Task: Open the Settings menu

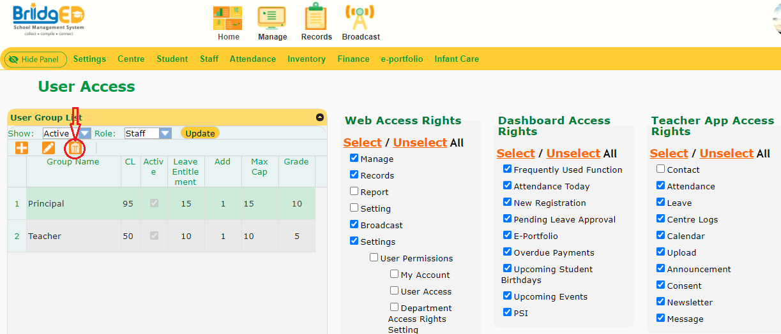Action: click(89, 59)
